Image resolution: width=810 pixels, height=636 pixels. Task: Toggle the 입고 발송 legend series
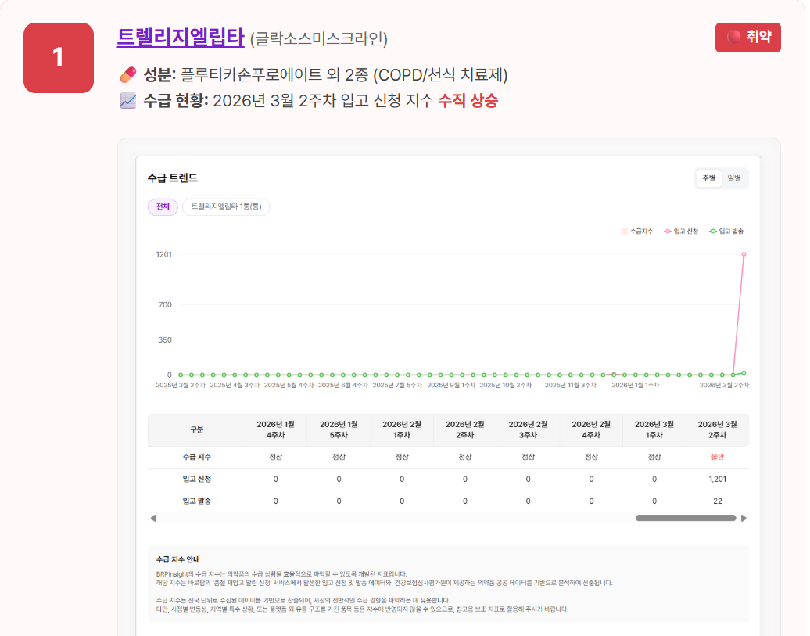[727, 232]
